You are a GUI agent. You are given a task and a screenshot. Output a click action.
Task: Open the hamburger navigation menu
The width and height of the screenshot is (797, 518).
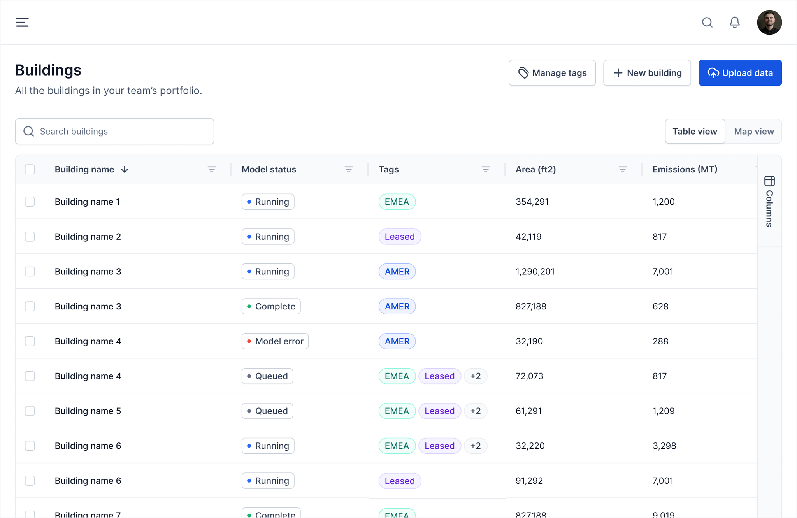point(22,22)
